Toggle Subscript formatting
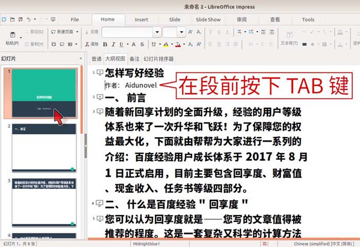 (x=190, y=44)
